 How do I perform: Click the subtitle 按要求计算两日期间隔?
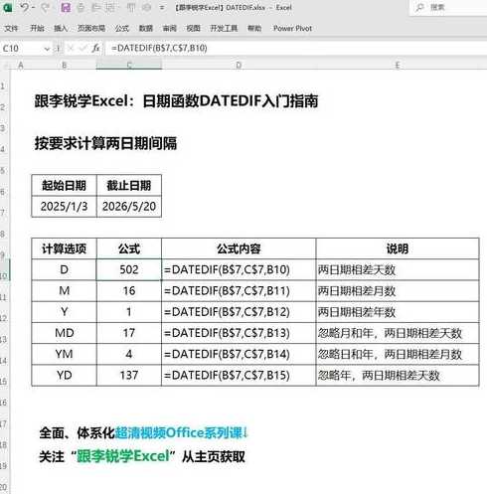click(x=106, y=143)
